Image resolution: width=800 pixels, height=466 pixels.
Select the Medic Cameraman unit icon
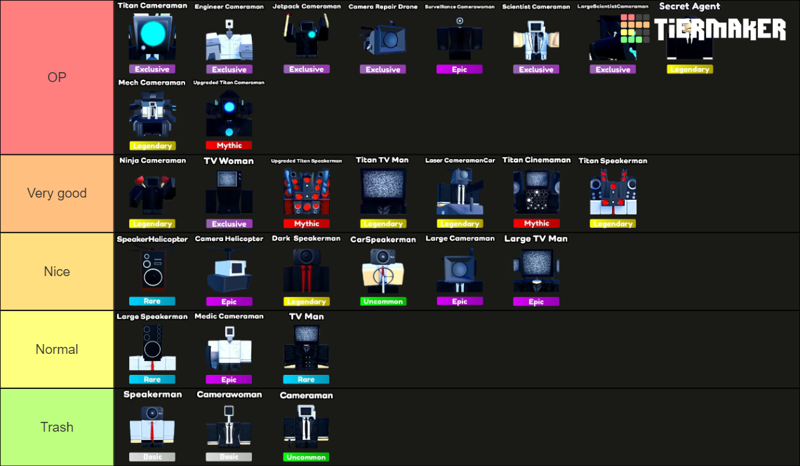click(x=229, y=348)
